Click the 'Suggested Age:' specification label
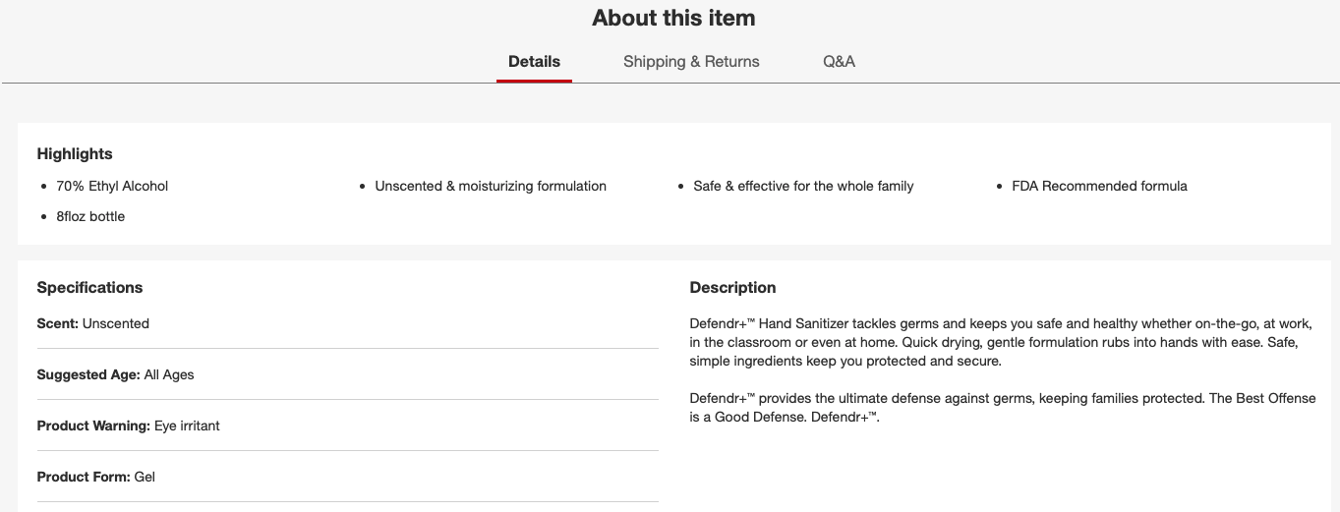The height and width of the screenshot is (512, 1340). (88, 374)
